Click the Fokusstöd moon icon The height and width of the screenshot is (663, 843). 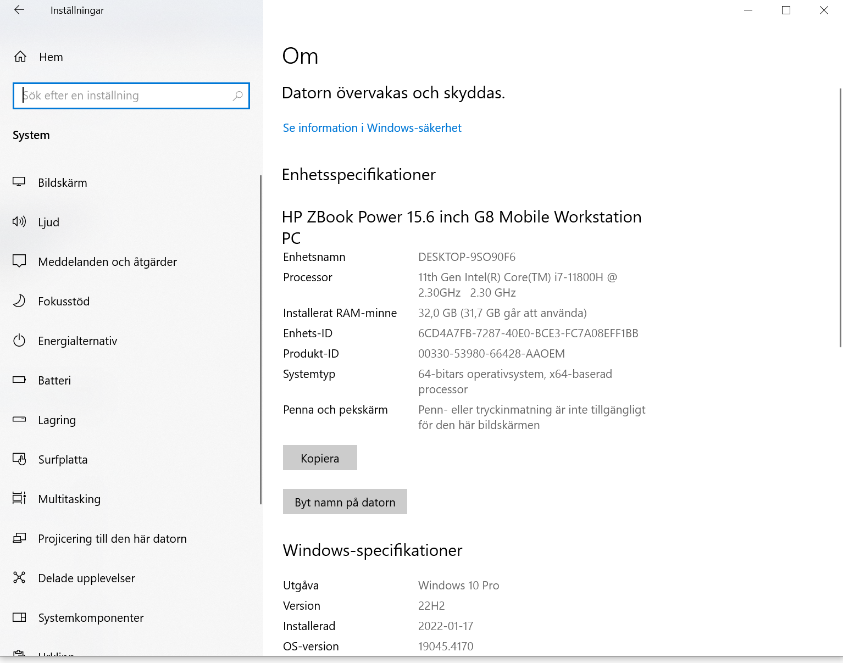click(19, 301)
